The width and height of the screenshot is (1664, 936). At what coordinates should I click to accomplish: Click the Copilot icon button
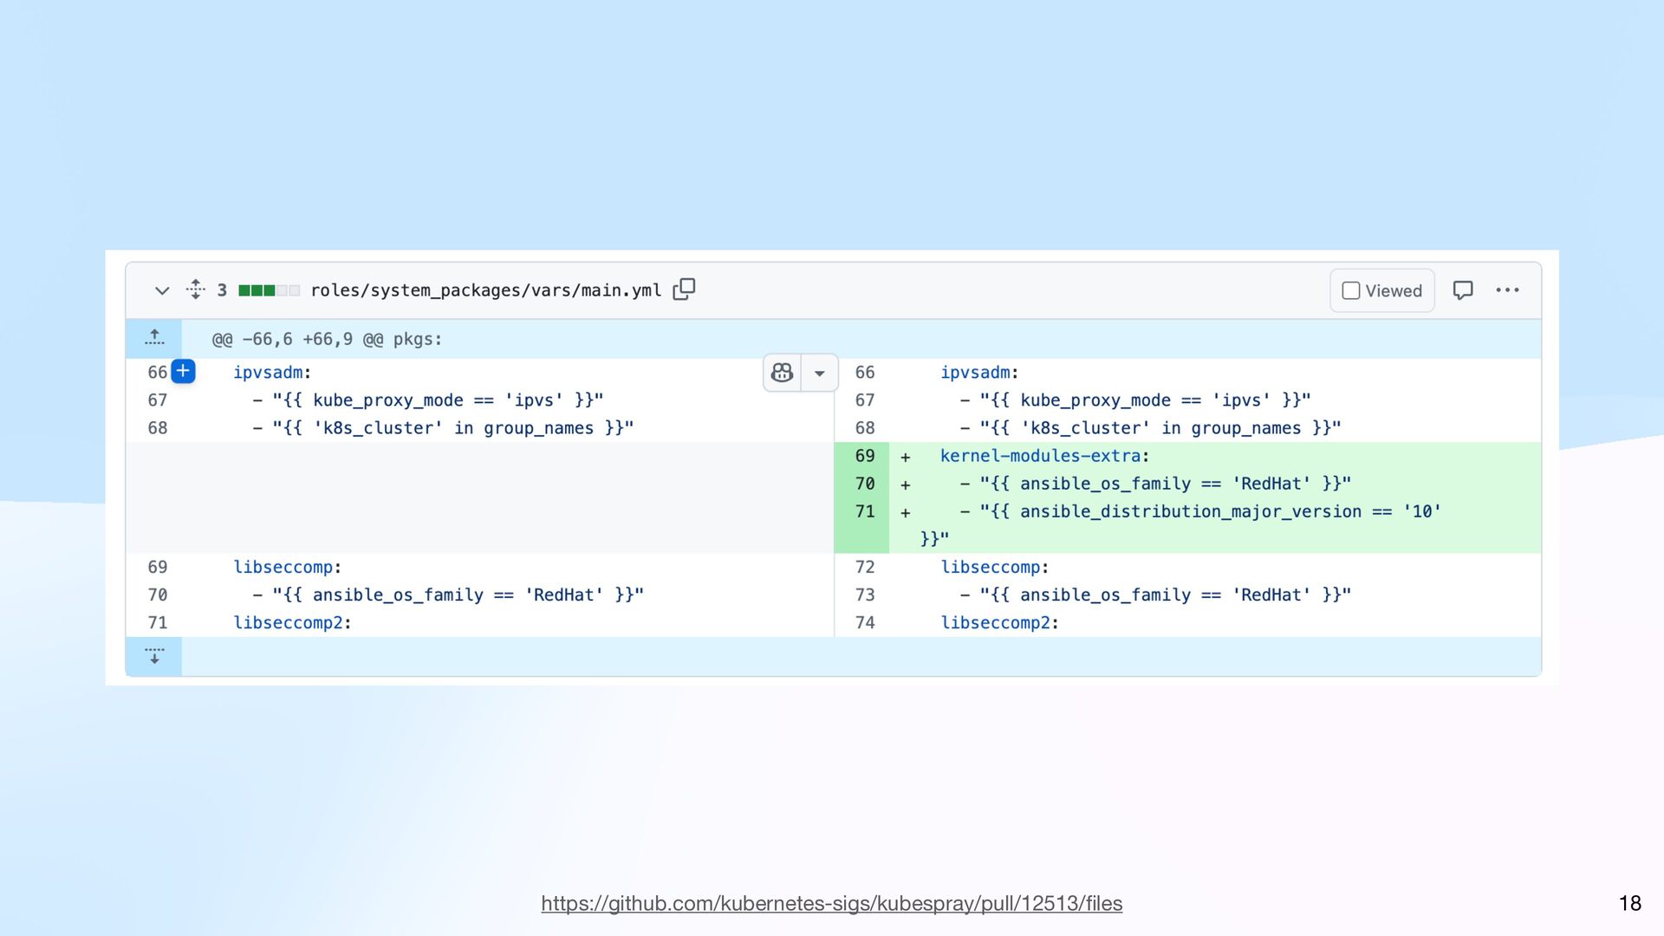click(782, 373)
